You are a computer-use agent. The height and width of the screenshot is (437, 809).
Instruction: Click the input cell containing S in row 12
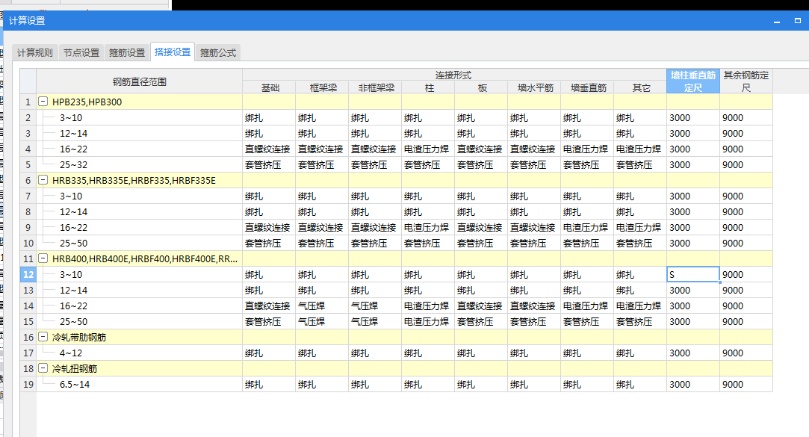pos(693,274)
